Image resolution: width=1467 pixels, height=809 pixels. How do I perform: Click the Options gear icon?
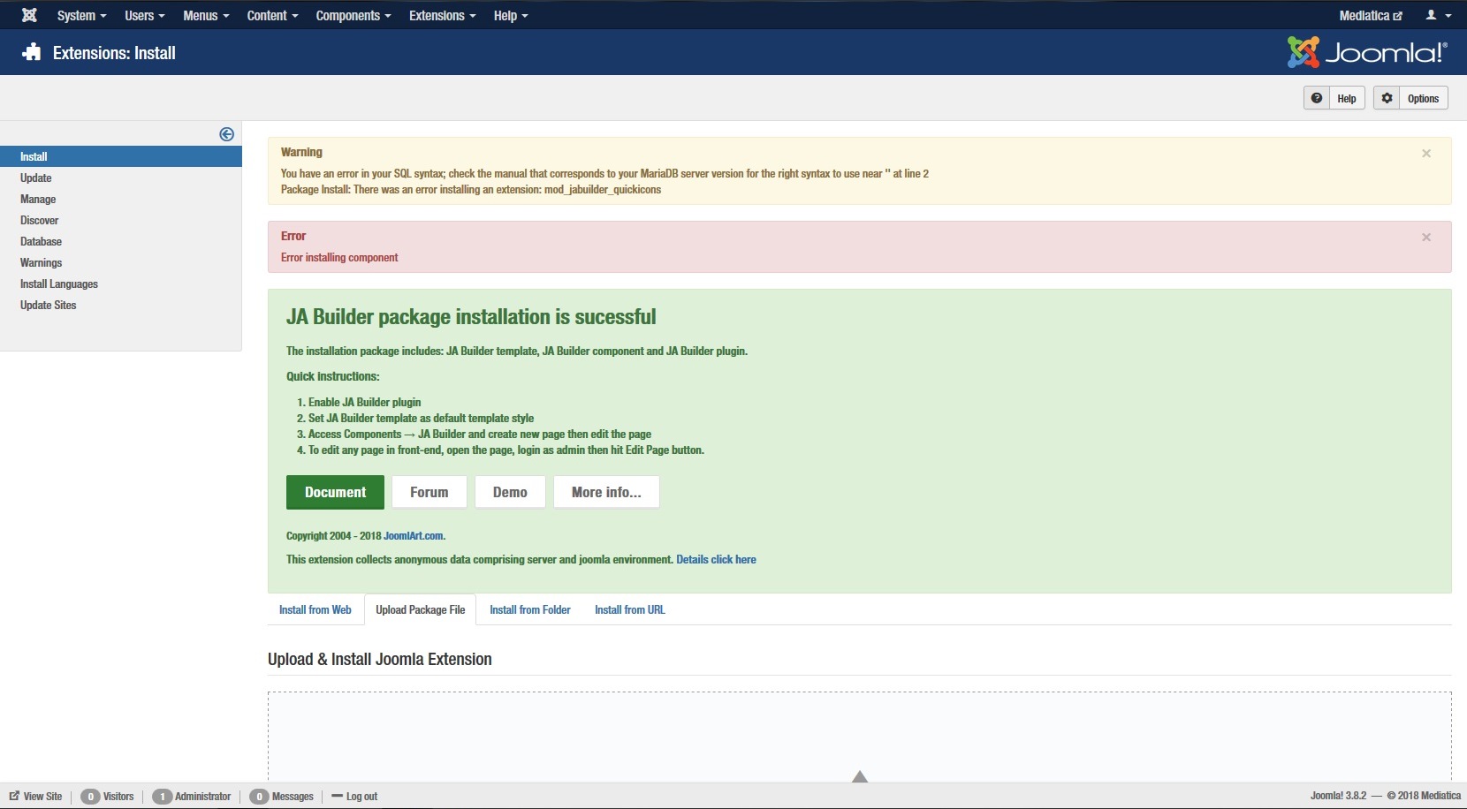pos(1387,98)
